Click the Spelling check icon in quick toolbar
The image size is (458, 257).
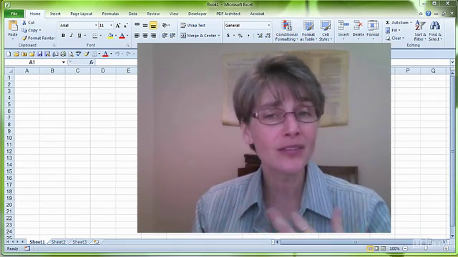tap(78, 54)
